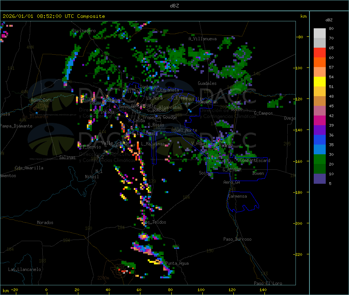Select the 36 dBZ violet swatch
The width and height of the screenshot is (349, 295).
tap(320, 130)
